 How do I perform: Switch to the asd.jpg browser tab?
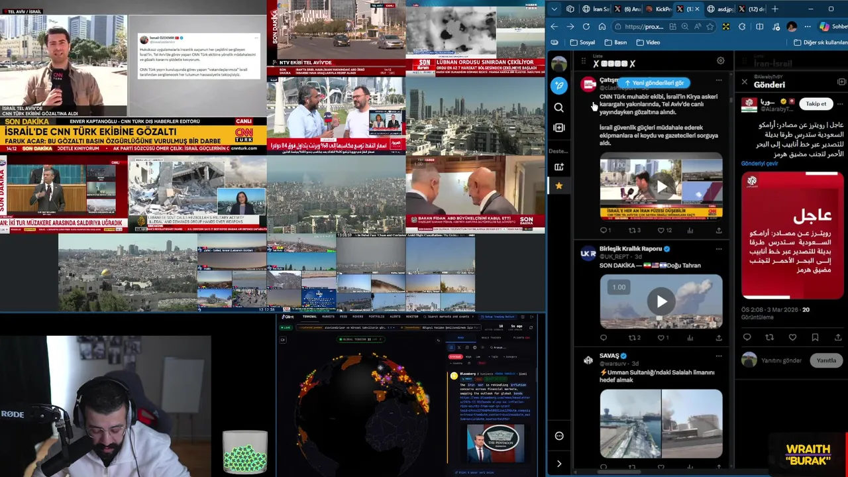pyautogui.click(x=720, y=9)
